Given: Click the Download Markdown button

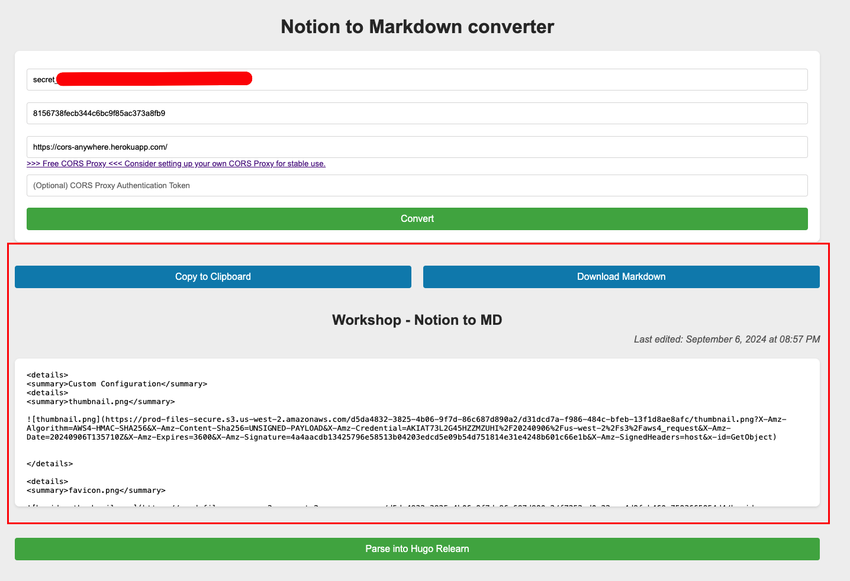Looking at the screenshot, I should click(x=621, y=277).
